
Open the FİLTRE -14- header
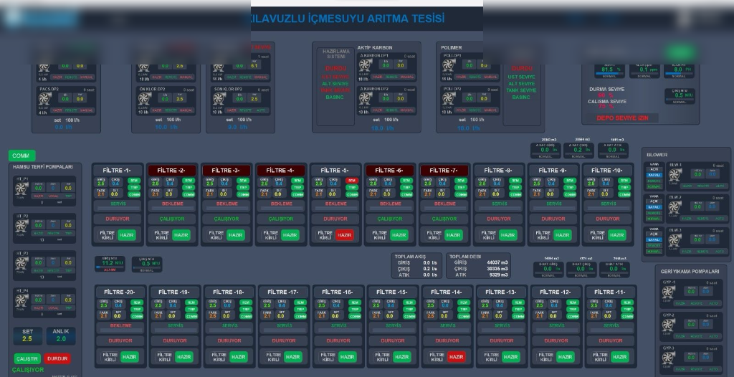pos(447,292)
